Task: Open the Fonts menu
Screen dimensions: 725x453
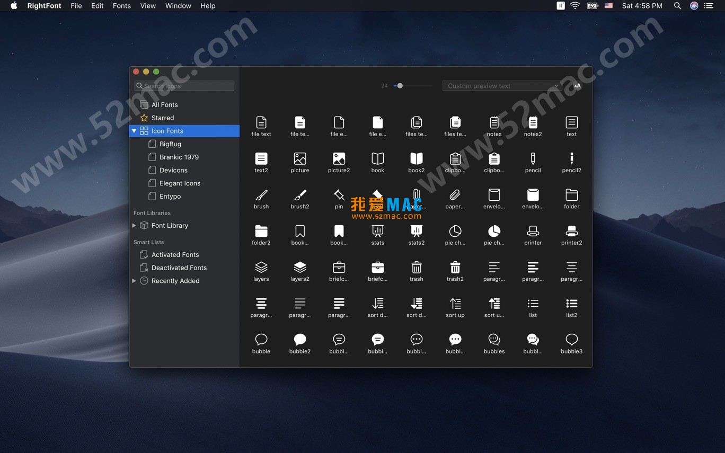Action: click(x=122, y=6)
